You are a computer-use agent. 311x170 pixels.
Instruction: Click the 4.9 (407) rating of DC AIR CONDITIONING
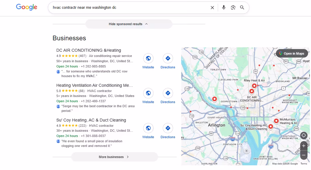click(71, 56)
